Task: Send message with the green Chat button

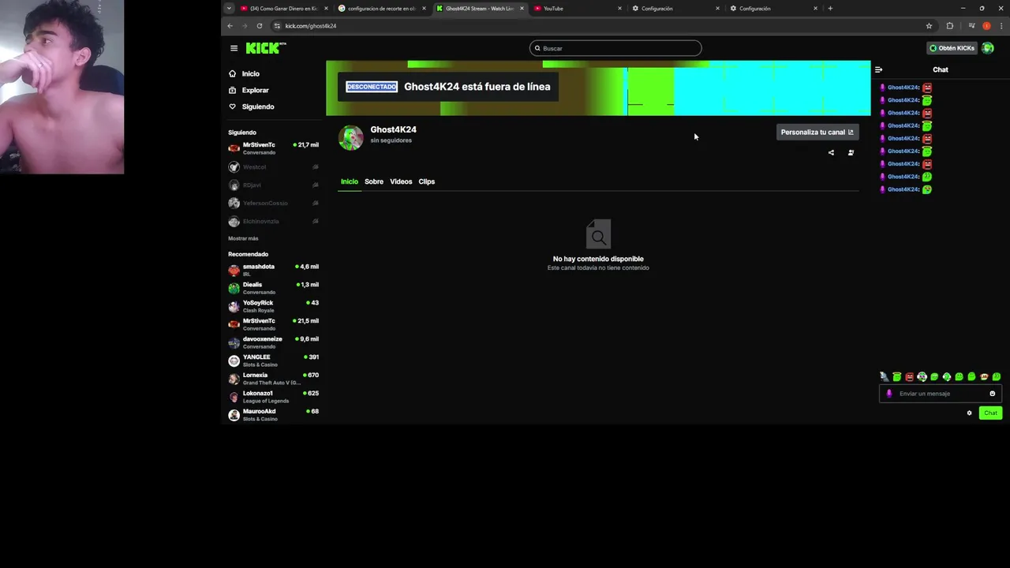Action: click(x=990, y=413)
